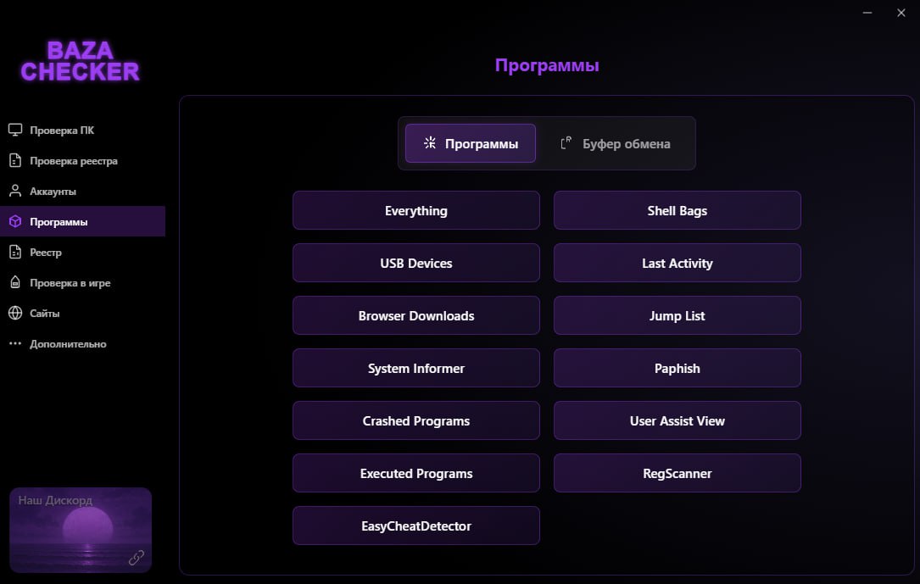The image size is (920, 584).
Task: Open the Проверка в игре sidebar icon
Action: tap(15, 283)
